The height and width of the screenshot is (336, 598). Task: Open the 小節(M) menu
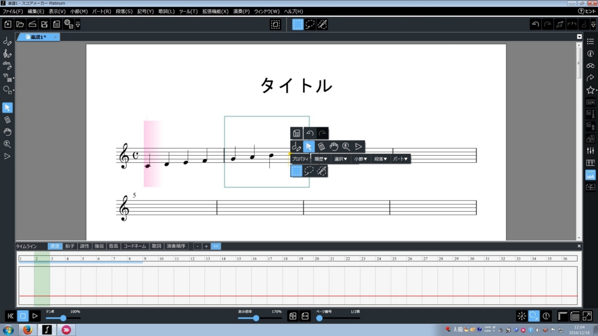[x=79, y=12]
